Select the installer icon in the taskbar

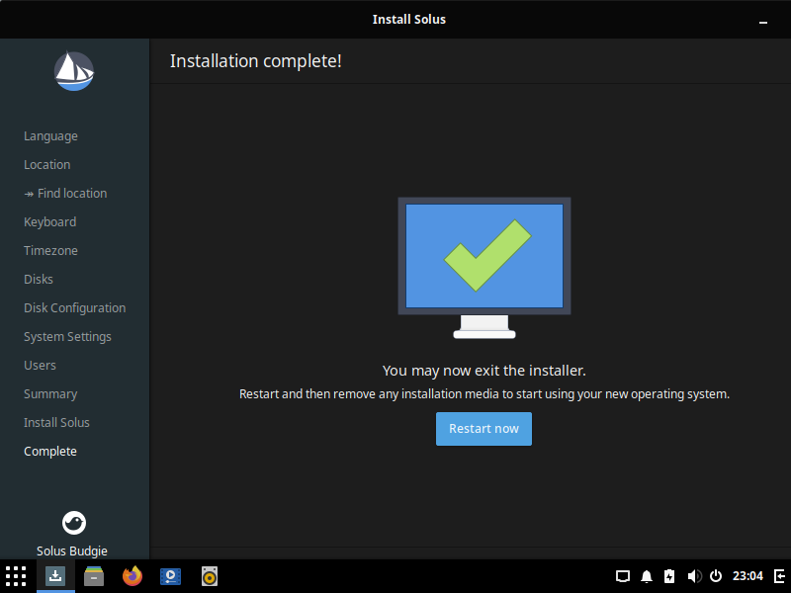coord(55,575)
